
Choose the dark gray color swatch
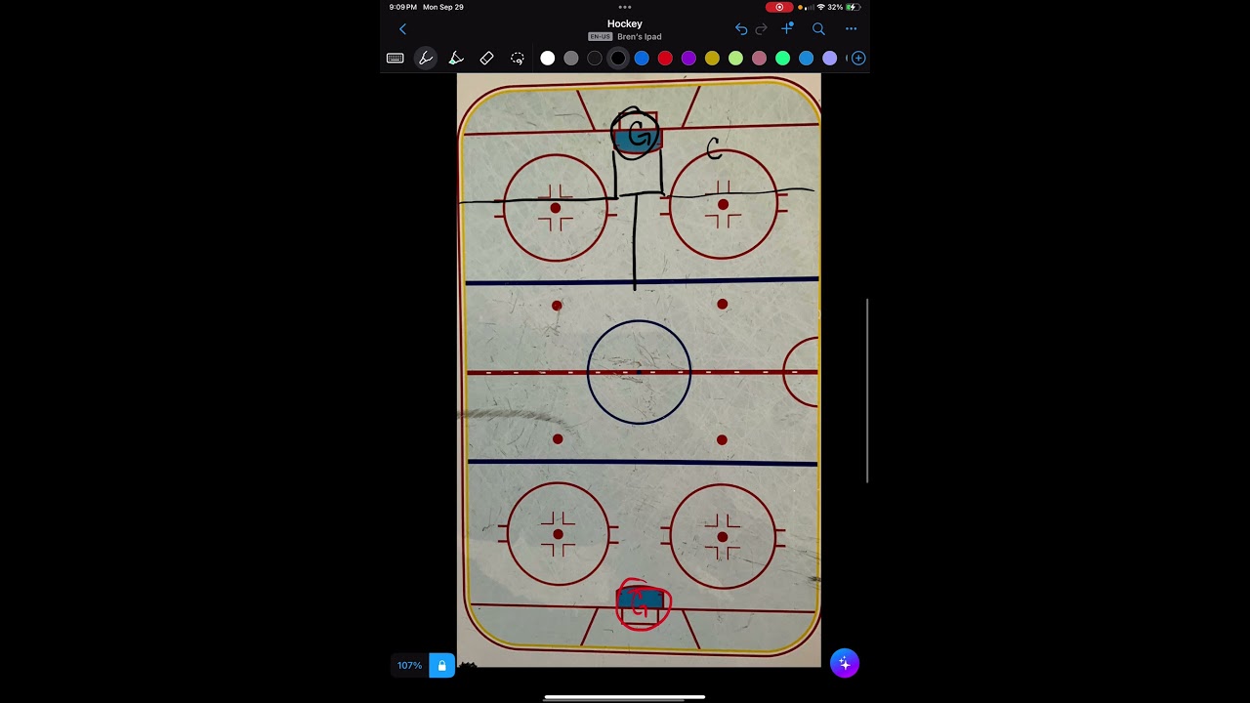coord(595,59)
